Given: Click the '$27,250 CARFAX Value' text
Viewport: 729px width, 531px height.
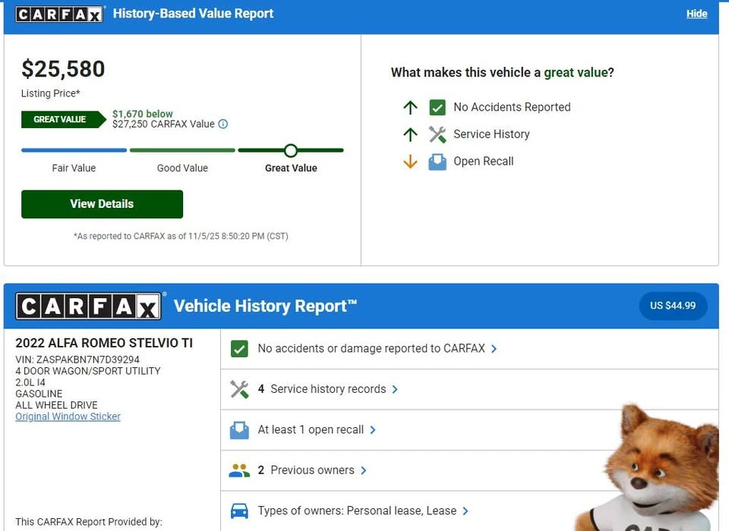Looking at the screenshot, I should click(164, 124).
